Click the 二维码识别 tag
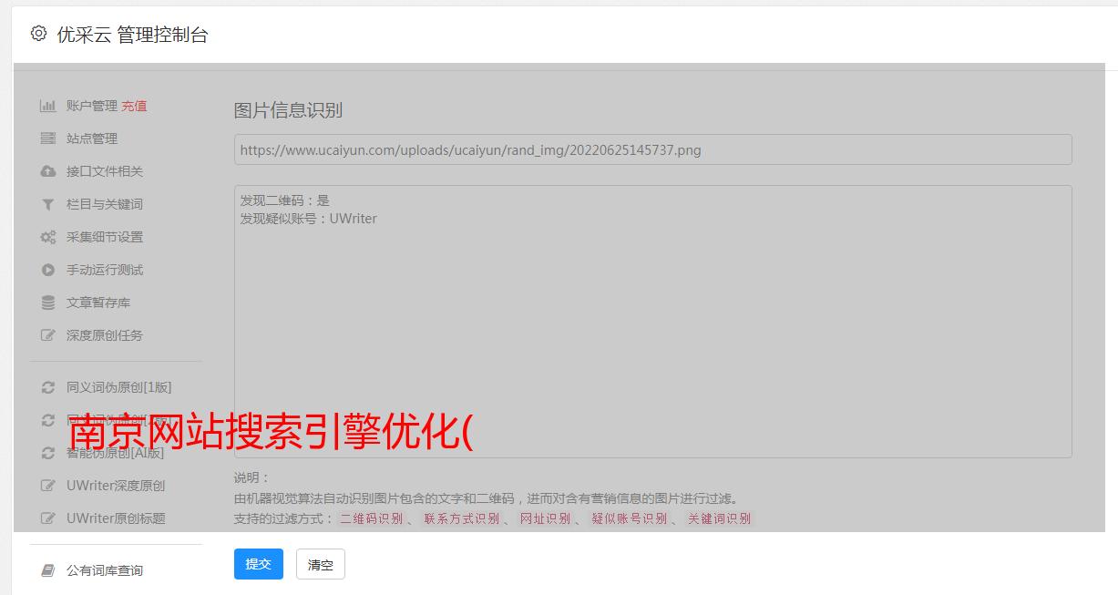Viewport: 1118px width, 595px height. coord(372,518)
